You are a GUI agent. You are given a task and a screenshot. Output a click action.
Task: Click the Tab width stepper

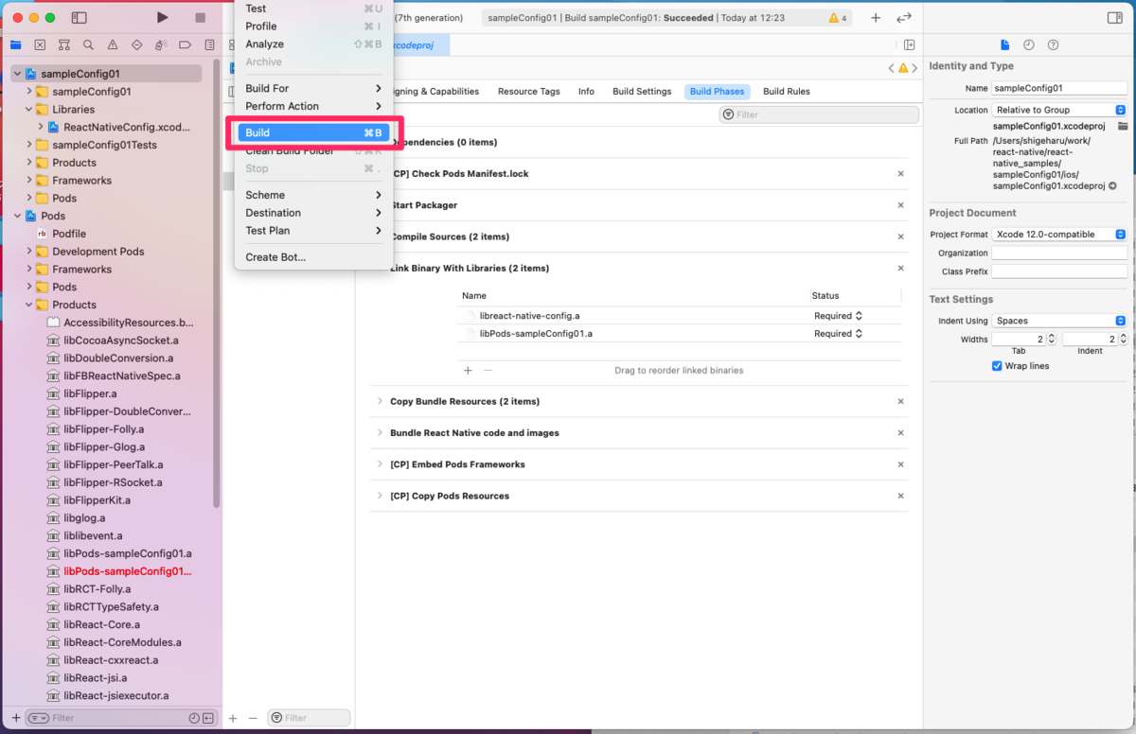(x=1053, y=339)
